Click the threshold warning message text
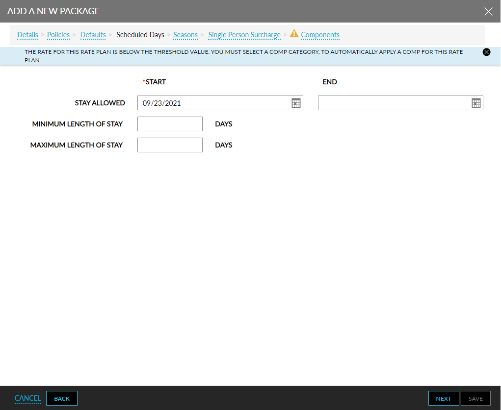The width and height of the screenshot is (501, 410). (243, 56)
